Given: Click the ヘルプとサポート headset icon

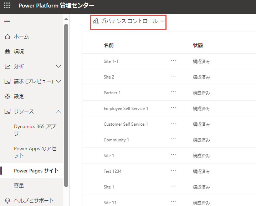Looking at the screenshot, I should pos(7,200).
